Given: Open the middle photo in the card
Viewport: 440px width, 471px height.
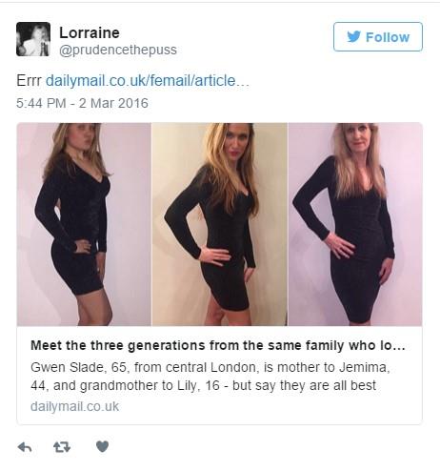Looking at the screenshot, I should 220,224.
